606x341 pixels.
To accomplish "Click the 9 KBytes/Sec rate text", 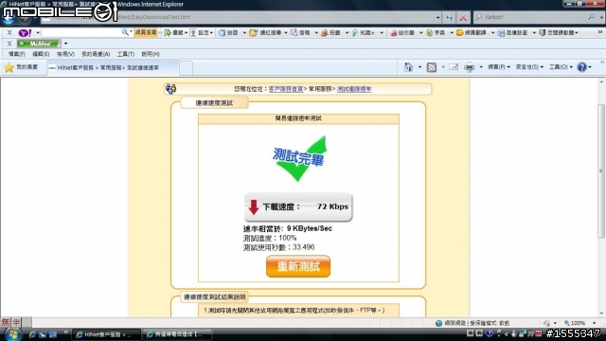I will tap(310, 228).
